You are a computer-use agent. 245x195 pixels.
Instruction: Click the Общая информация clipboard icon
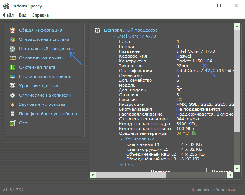[x=13, y=30]
